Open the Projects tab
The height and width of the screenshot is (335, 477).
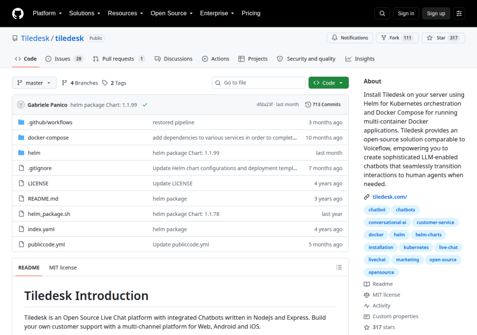click(253, 59)
